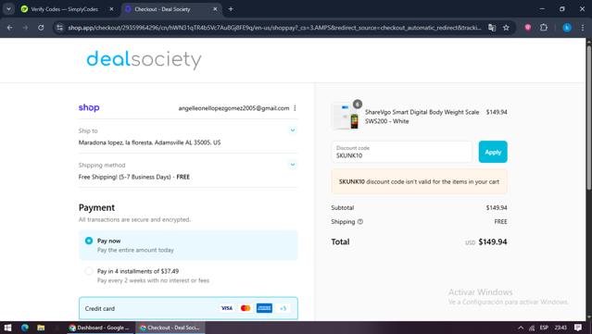Show hidden system tray icons
592x334 pixels.
pos(521,328)
